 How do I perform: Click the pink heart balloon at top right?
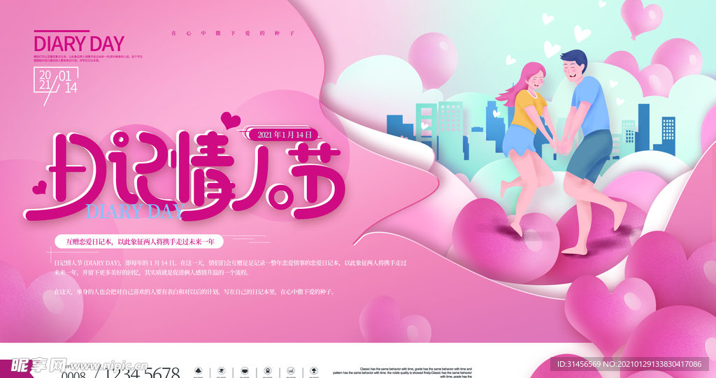(642, 17)
